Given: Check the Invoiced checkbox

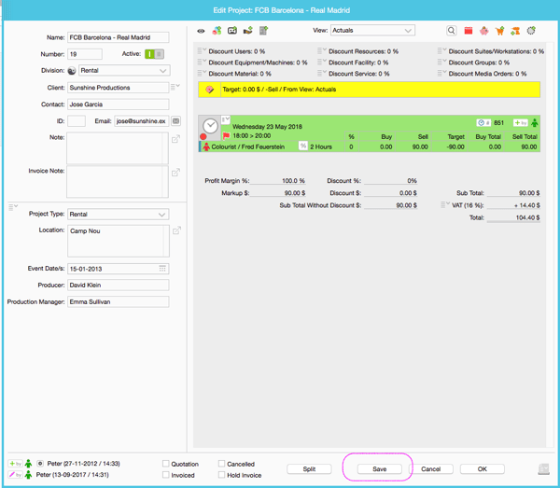Looking at the screenshot, I should point(165,475).
